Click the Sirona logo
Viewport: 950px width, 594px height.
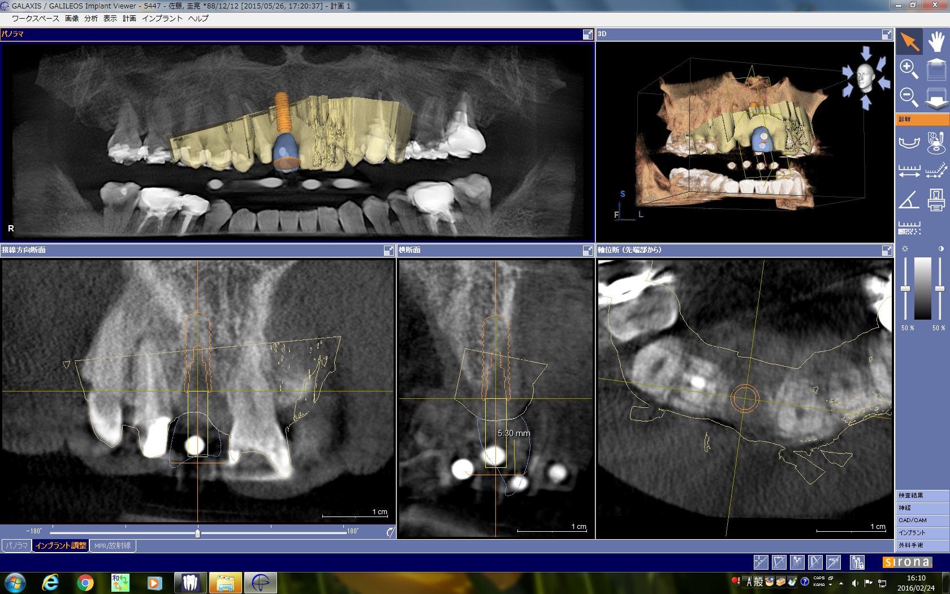click(x=907, y=562)
